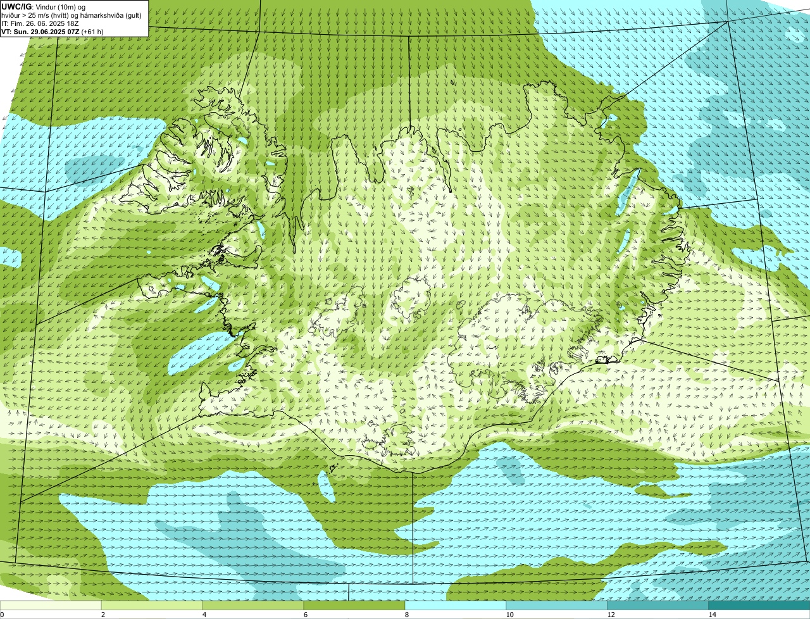Click the 'VT: Sun. 29.06.2025 07Z (+61 h)' line
The image size is (810, 619).
53,32
